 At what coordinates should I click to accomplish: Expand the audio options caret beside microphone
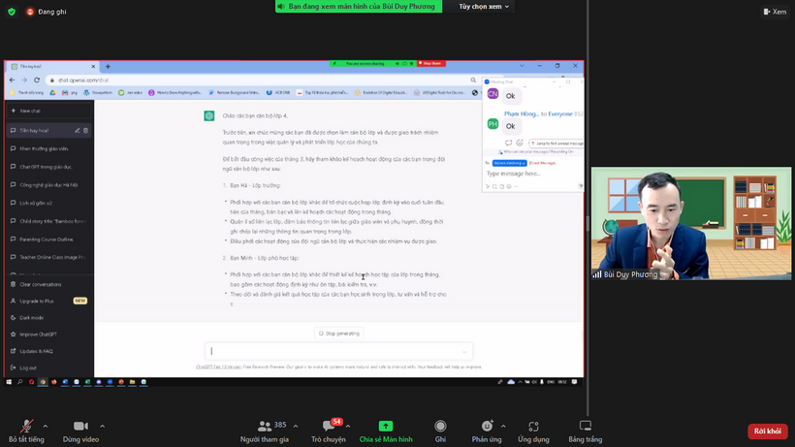pos(46,427)
